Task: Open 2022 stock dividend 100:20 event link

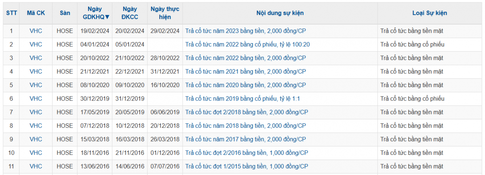Action: click(x=247, y=44)
